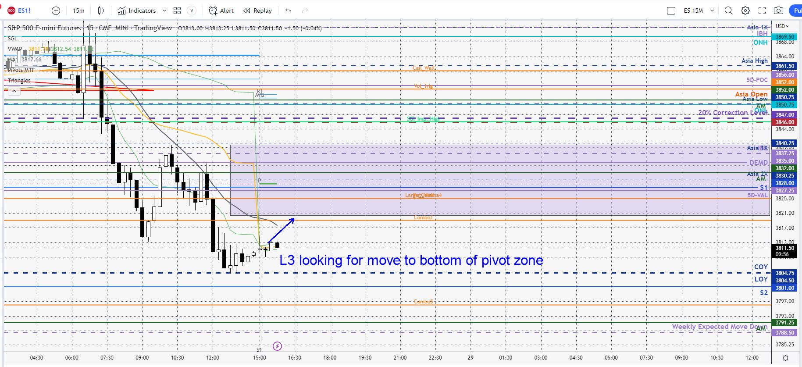
Task: Open chart settings gear icon
Action: tap(745, 11)
